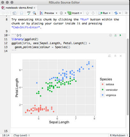Click the save document disk icon
The image size is (130, 137).
click(x=22, y=13)
